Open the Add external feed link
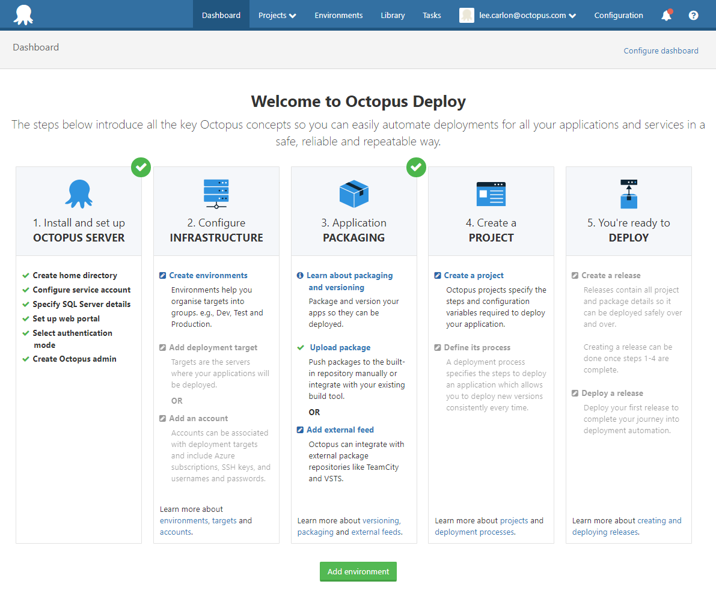716x602 pixels. point(340,430)
